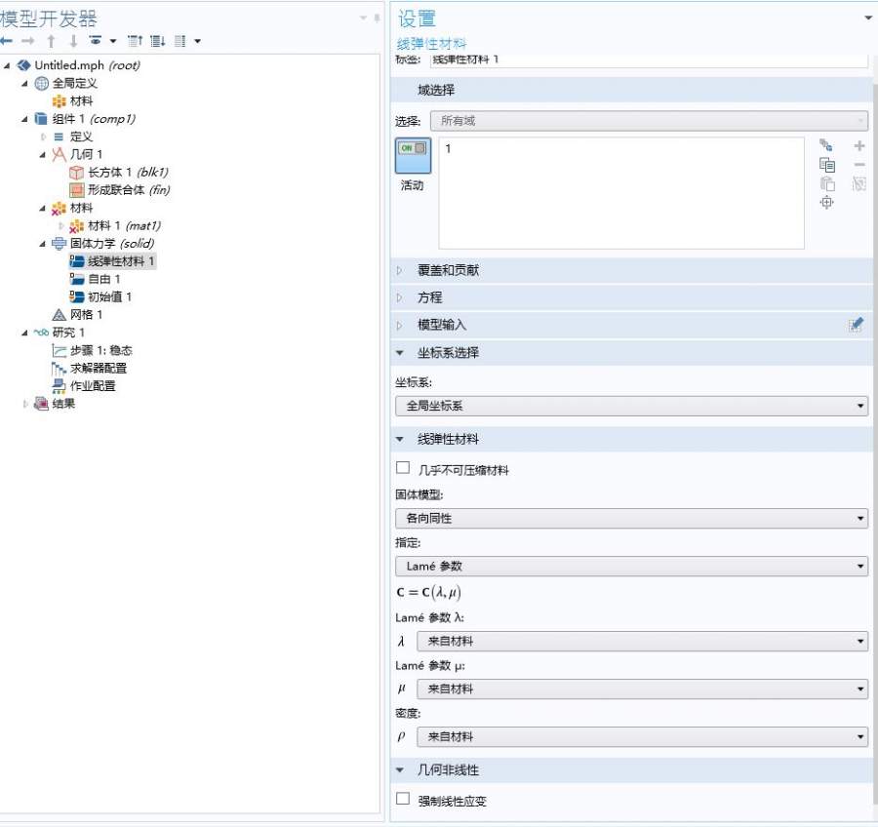Click the 初始值 1 node icon
Viewport: 878px width, 827px height.
click(76, 296)
